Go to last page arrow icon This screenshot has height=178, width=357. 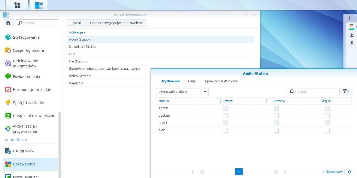(x=286, y=172)
